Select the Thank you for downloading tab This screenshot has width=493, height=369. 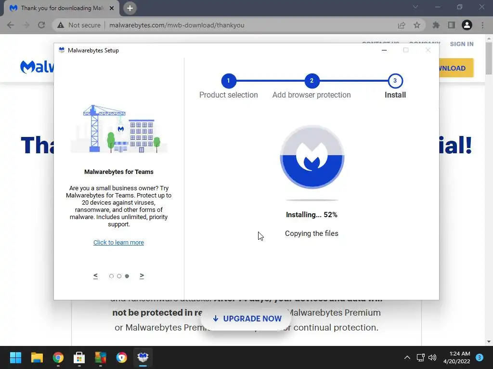pyautogui.click(x=62, y=8)
